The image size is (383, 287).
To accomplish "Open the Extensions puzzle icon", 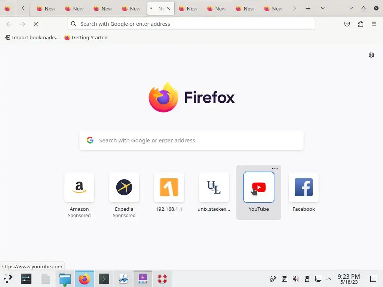I will pyautogui.click(x=361, y=24).
